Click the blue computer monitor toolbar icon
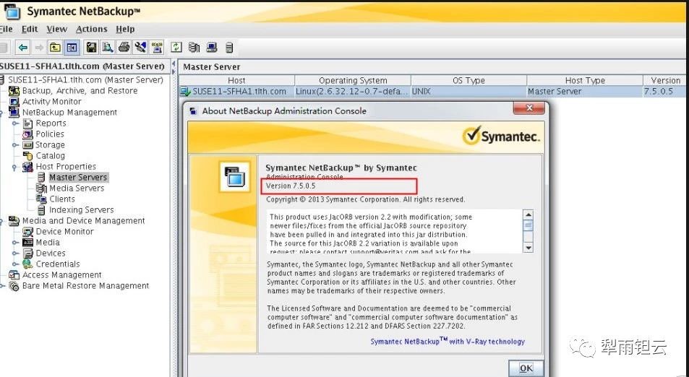The width and height of the screenshot is (689, 377). tap(211, 48)
